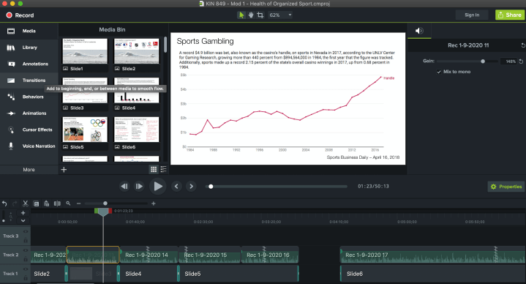526x284 pixels.
Task: Start a new recording with Record
Action: [20, 15]
